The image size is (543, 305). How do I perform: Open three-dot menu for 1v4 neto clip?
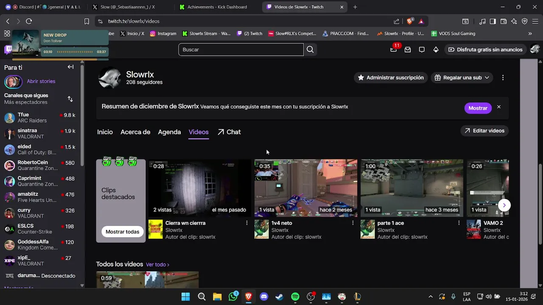[353, 223]
